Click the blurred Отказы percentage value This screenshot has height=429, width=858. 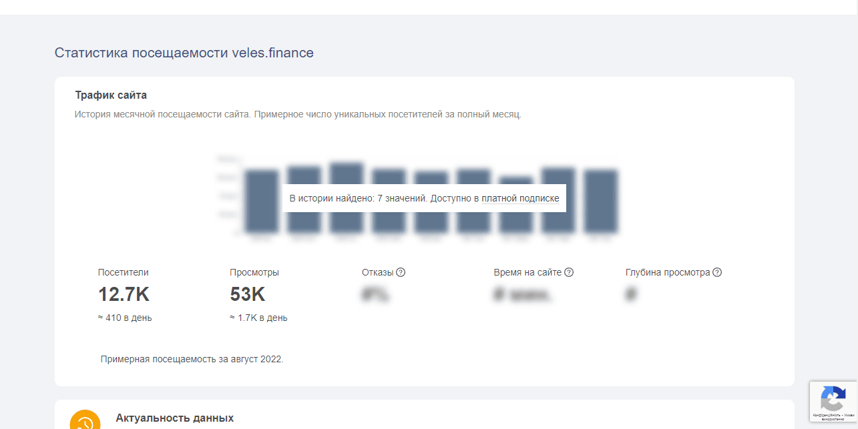click(375, 294)
